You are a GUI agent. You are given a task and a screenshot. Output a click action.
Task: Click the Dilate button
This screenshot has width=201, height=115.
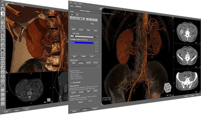click(x=74, y=29)
